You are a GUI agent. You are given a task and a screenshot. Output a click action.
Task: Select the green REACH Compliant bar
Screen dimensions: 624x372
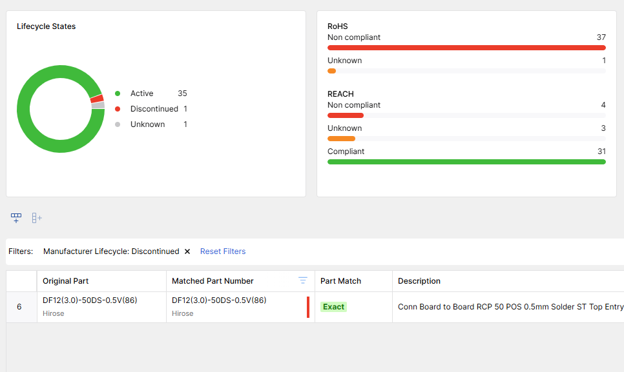[466, 162]
